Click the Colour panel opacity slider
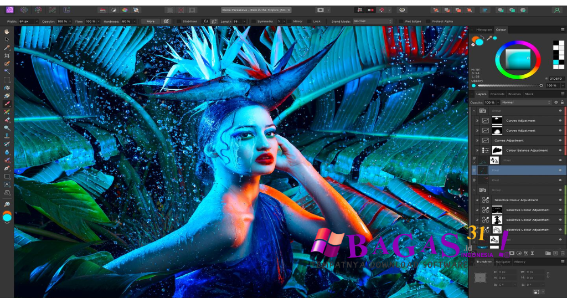 [509, 86]
